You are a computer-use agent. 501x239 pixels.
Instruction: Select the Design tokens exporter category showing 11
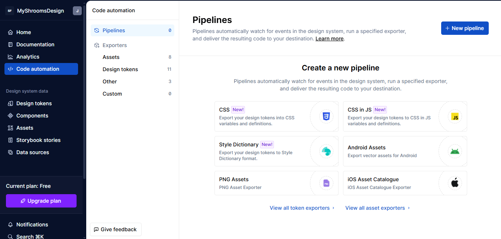click(x=120, y=69)
